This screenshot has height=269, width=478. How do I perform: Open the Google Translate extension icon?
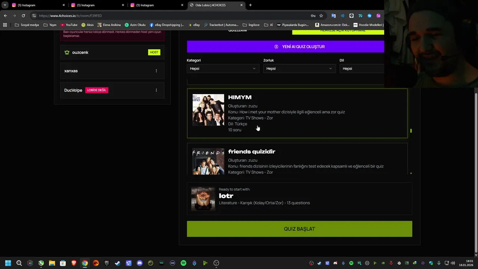click(333, 16)
